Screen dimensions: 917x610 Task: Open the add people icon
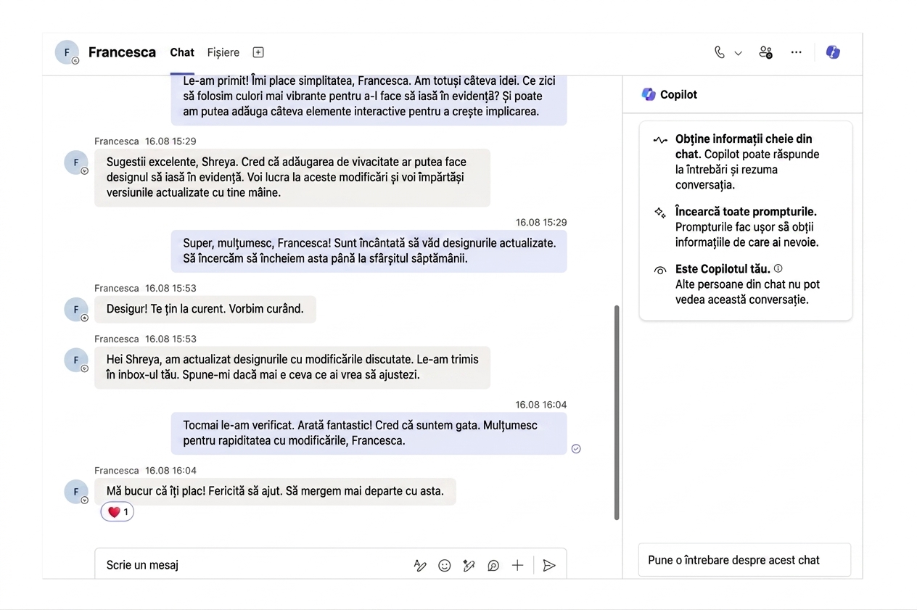(x=765, y=52)
